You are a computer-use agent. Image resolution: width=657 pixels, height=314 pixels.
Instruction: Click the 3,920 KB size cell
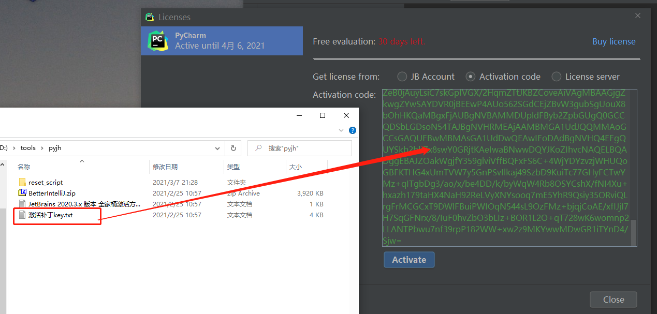pyautogui.click(x=311, y=193)
